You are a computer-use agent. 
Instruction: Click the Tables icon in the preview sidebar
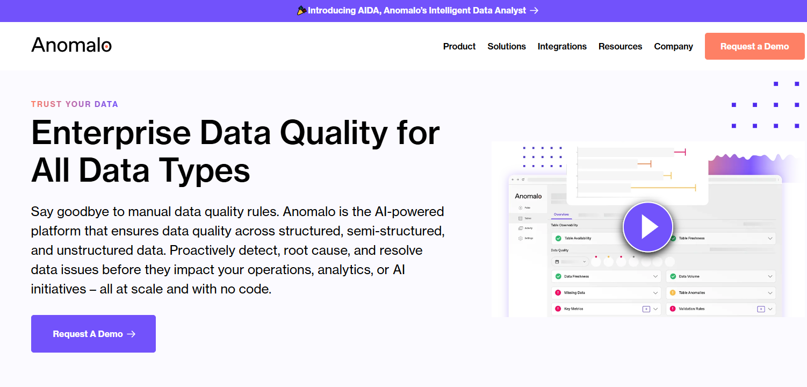click(520, 218)
